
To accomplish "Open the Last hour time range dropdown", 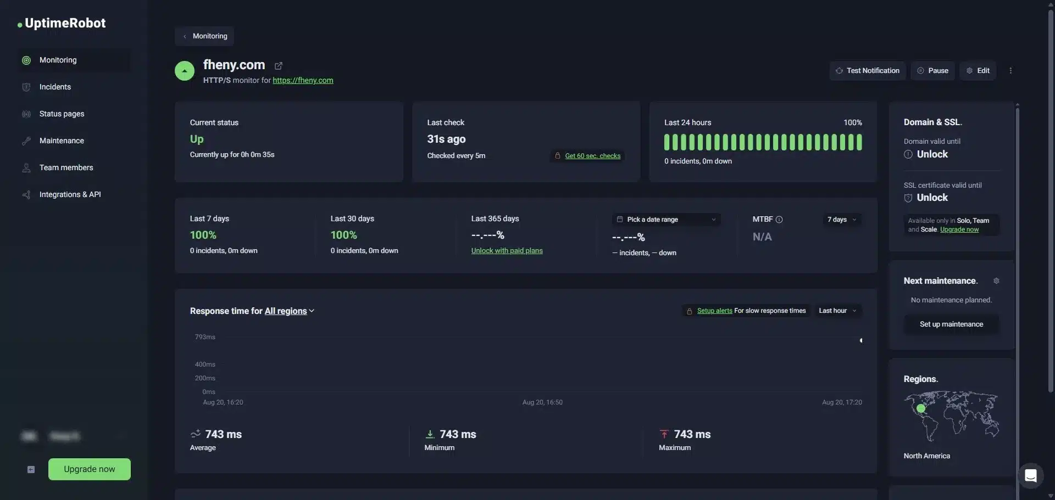I will pyautogui.click(x=837, y=311).
